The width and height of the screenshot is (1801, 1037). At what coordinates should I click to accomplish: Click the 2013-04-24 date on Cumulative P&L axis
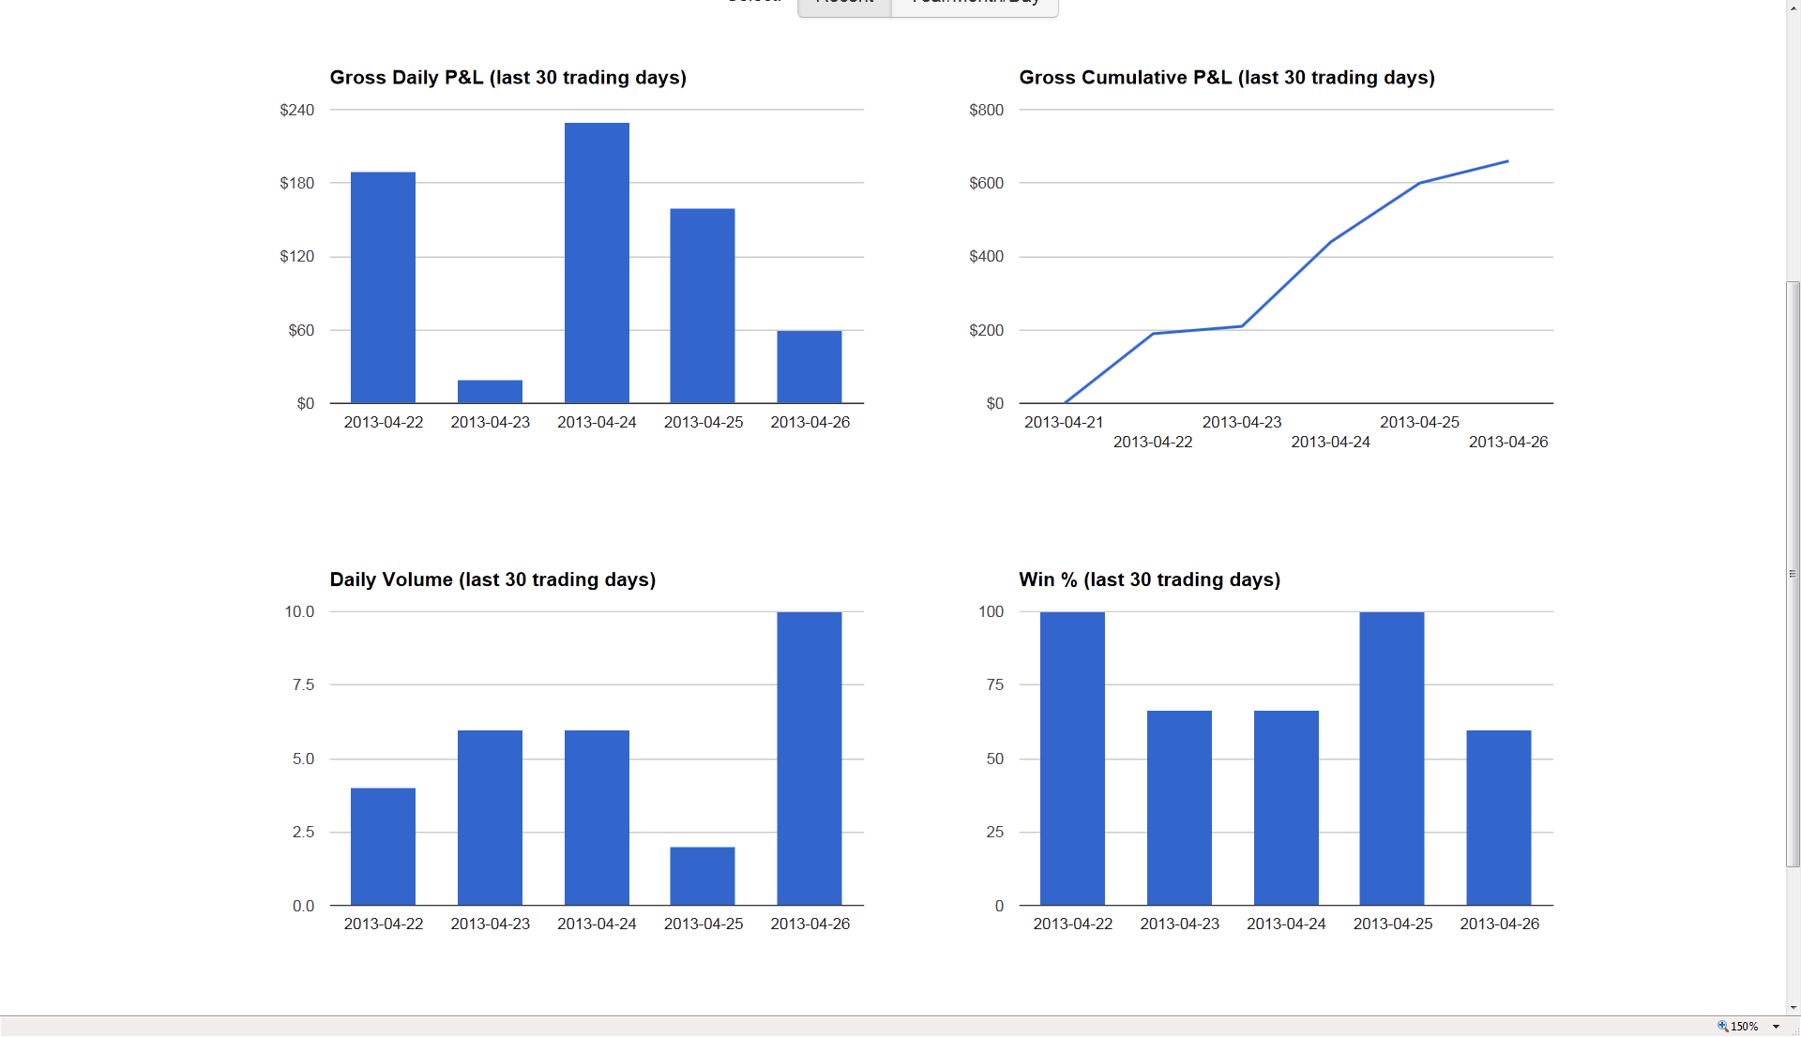1330,442
